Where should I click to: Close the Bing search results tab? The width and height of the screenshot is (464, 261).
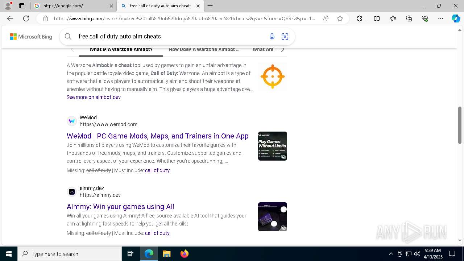pos(198,6)
